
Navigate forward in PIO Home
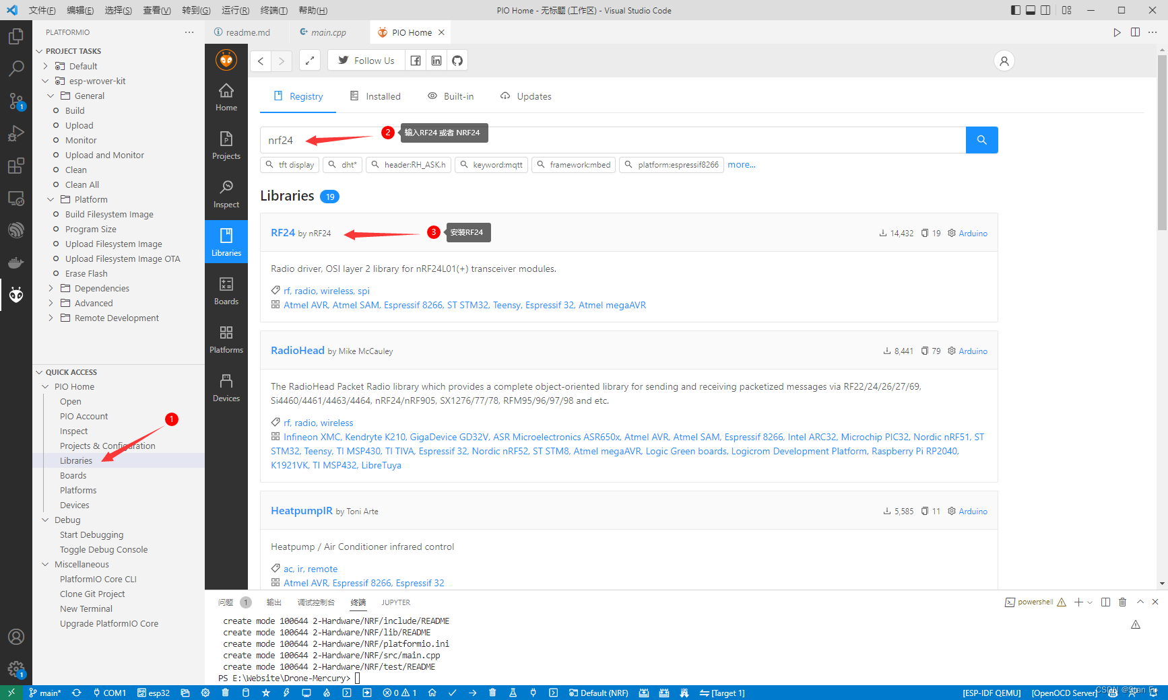[282, 61]
